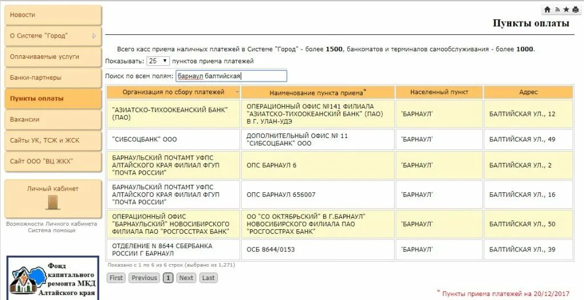
Task: Select "АЗИАТСКО-ТИХООКЕАНСКИЙ БАНК" (ПАО) organization cell
Action: [173, 114]
